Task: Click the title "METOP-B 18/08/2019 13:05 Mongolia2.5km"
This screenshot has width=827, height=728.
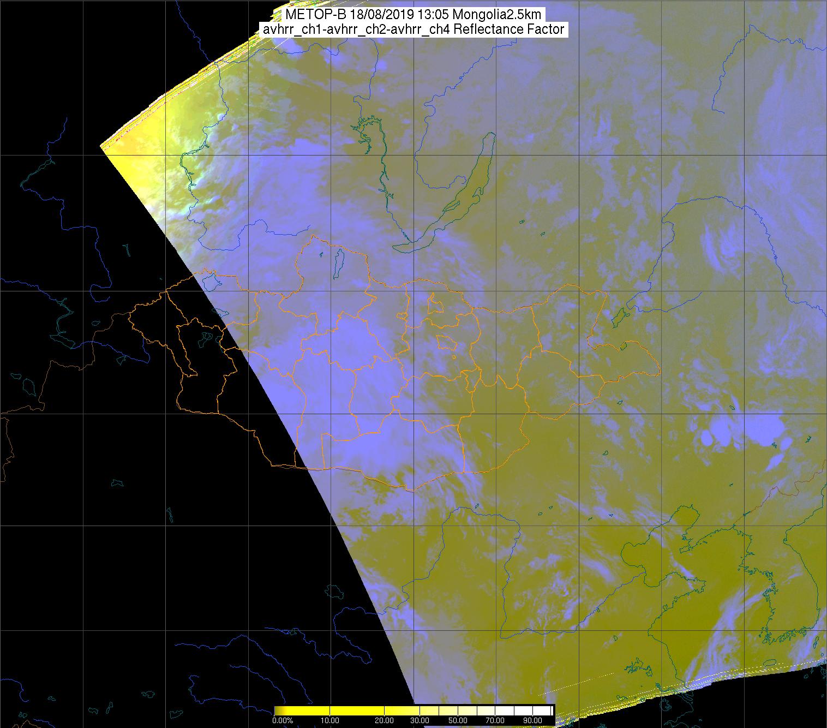Action: (413, 14)
